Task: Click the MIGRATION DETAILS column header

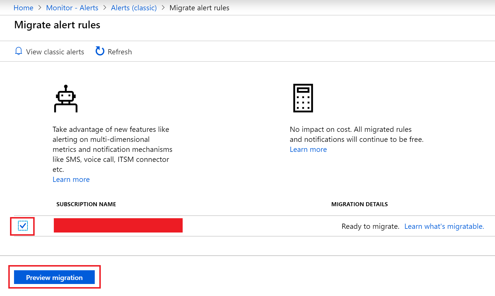Action: pyautogui.click(x=359, y=204)
